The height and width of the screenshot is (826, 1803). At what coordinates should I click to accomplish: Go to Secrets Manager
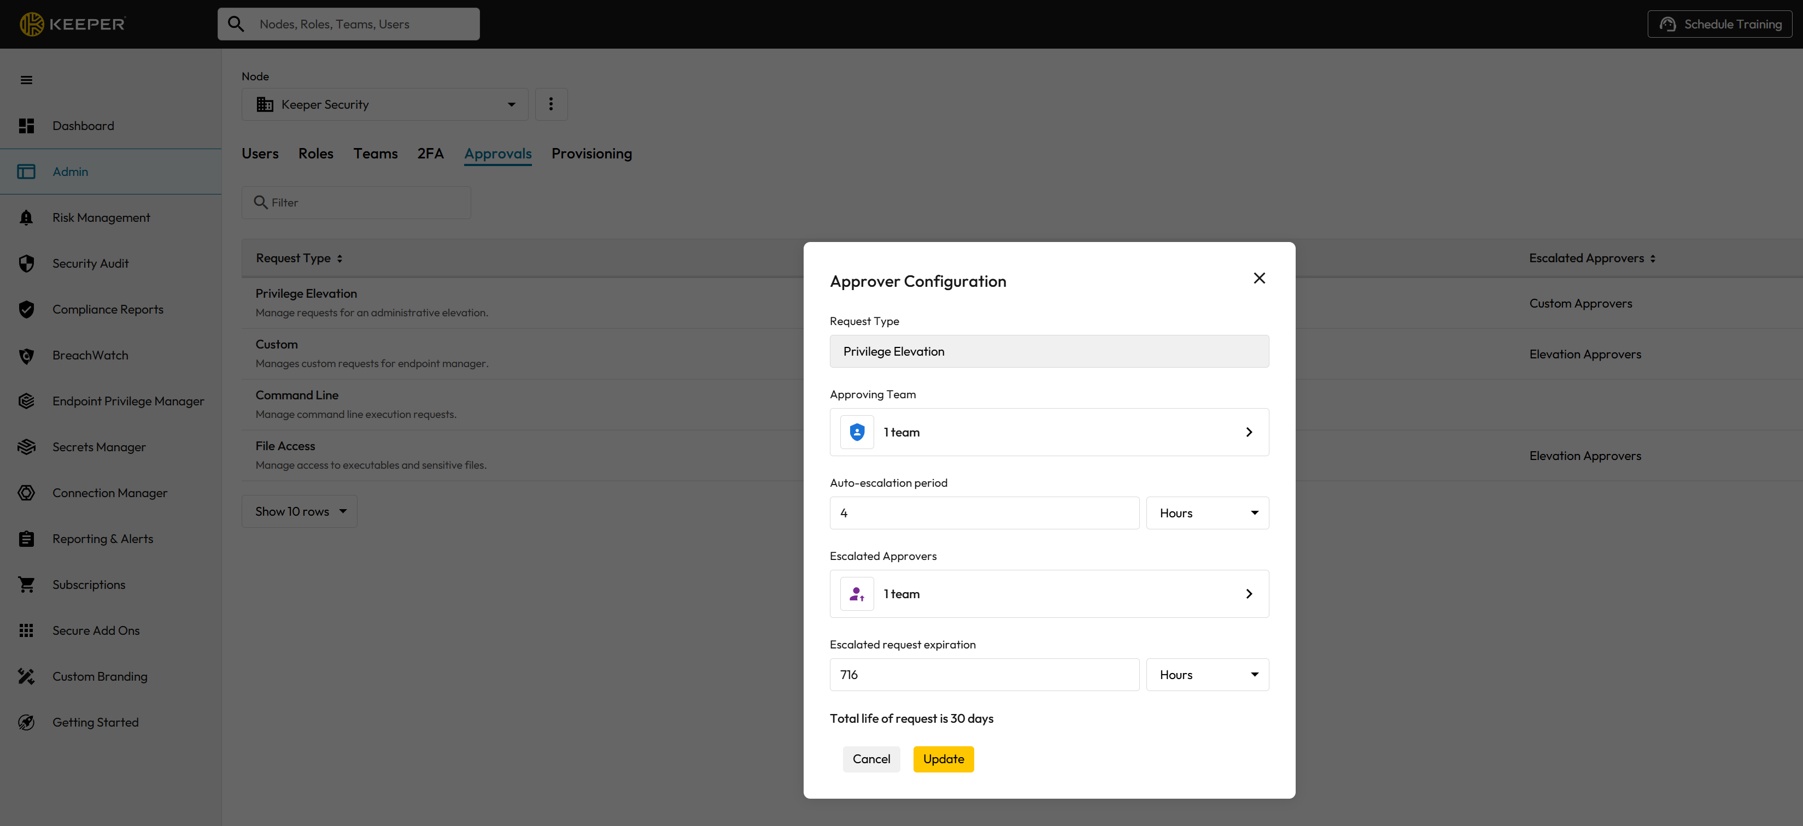(99, 447)
